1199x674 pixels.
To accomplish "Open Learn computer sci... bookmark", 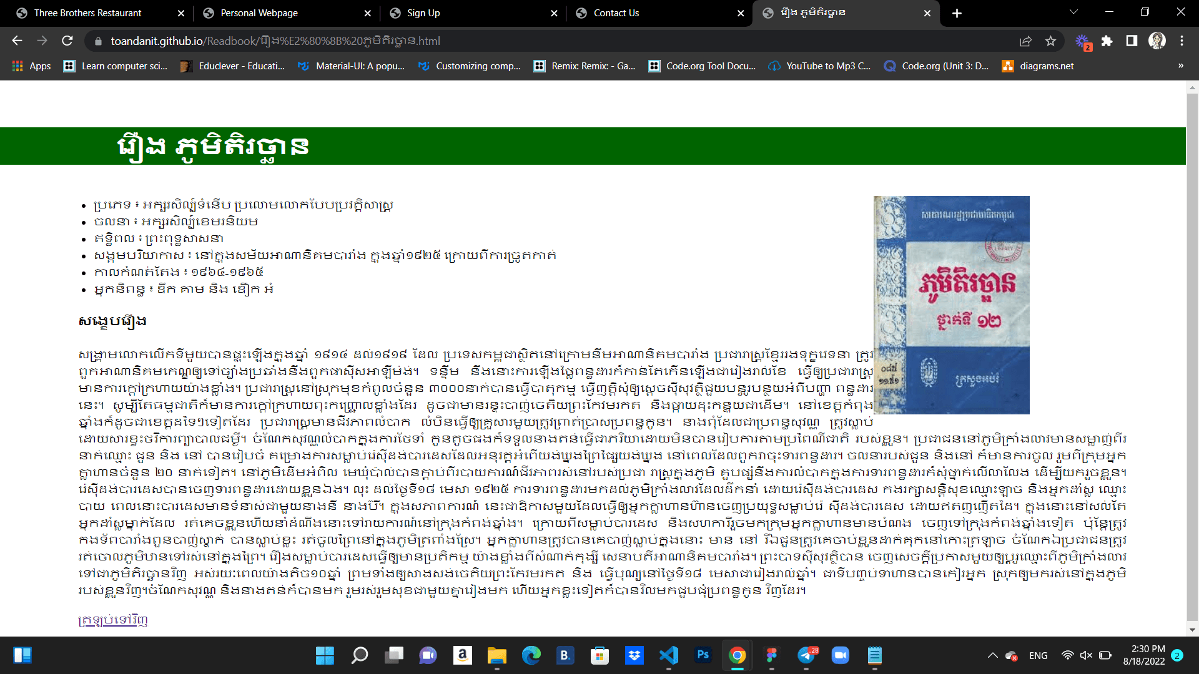I will (116, 66).
